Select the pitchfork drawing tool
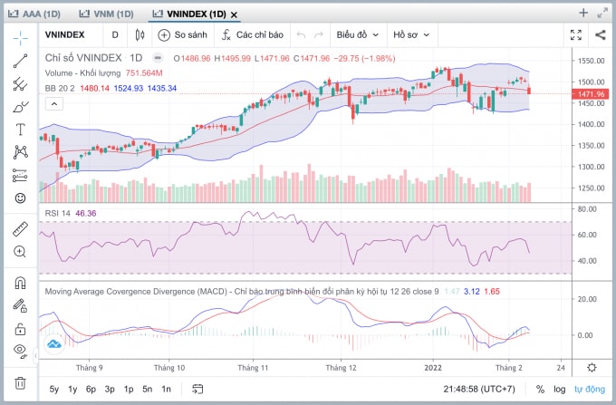 (x=21, y=83)
